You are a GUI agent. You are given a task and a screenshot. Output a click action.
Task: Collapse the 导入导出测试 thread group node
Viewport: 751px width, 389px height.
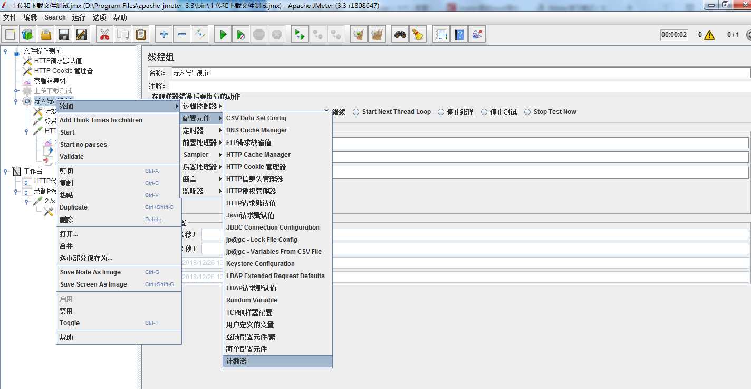16,101
